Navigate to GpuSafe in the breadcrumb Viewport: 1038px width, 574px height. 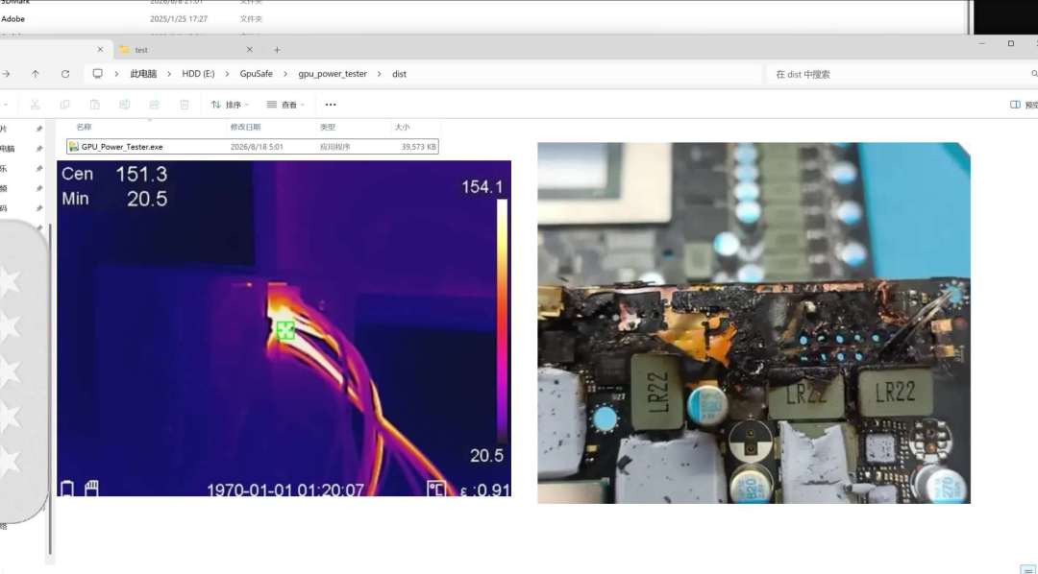(x=257, y=74)
